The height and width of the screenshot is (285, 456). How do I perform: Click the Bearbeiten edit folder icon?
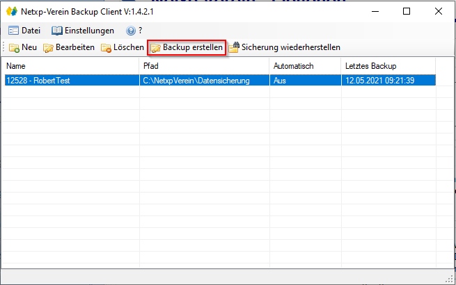48,48
